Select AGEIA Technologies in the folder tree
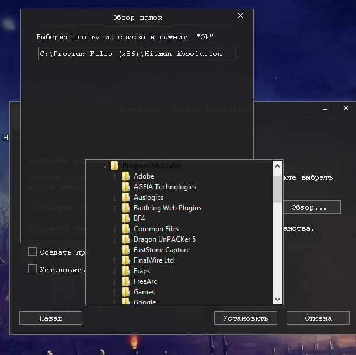 point(165,187)
